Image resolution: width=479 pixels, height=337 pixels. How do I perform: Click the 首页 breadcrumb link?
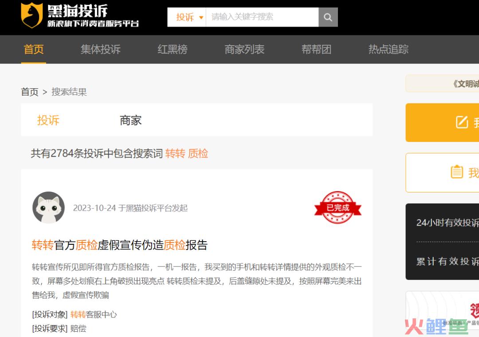tap(30, 92)
